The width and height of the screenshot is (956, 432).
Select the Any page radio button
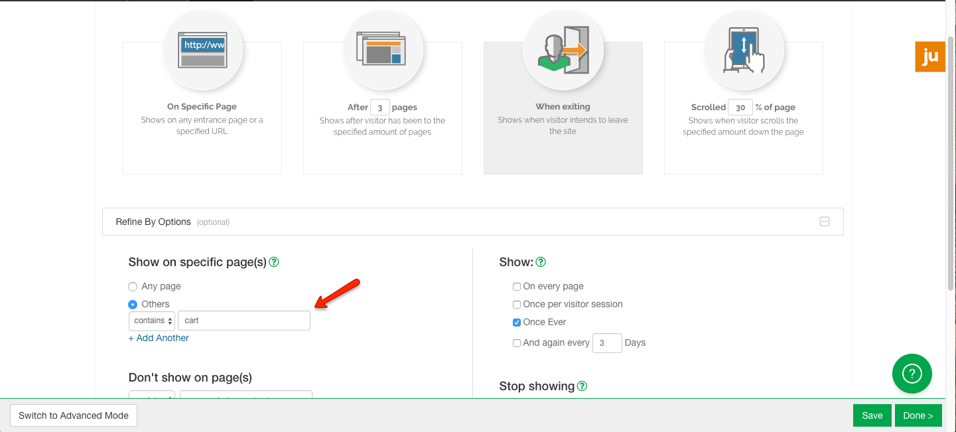click(132, 286)
